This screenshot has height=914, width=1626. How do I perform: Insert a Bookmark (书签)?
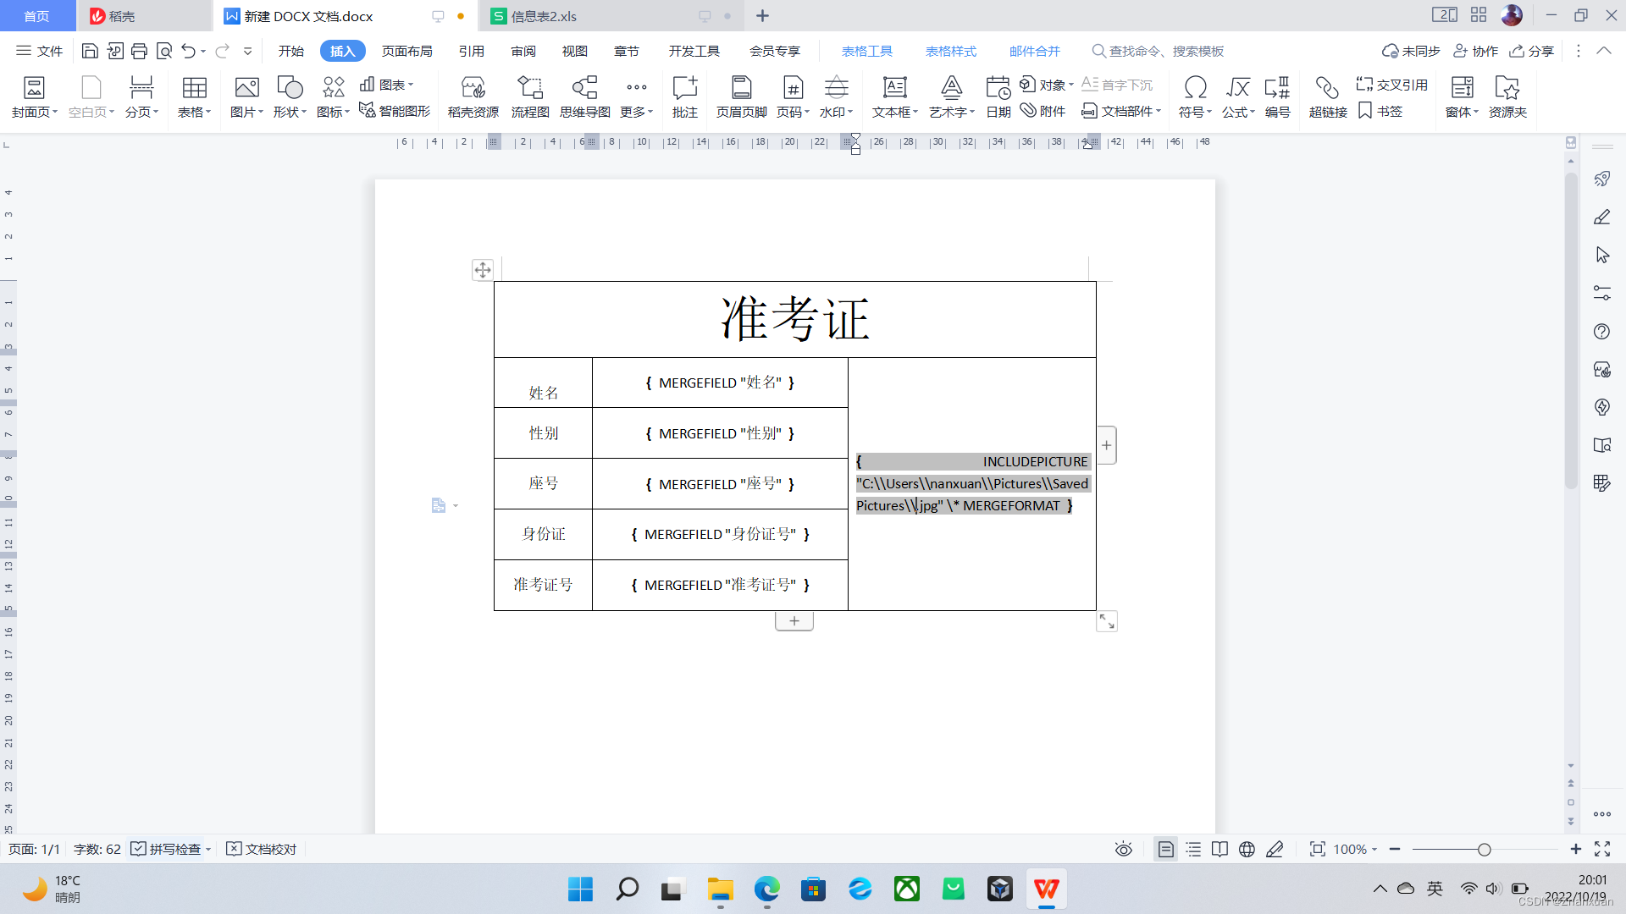(1380, 111)
